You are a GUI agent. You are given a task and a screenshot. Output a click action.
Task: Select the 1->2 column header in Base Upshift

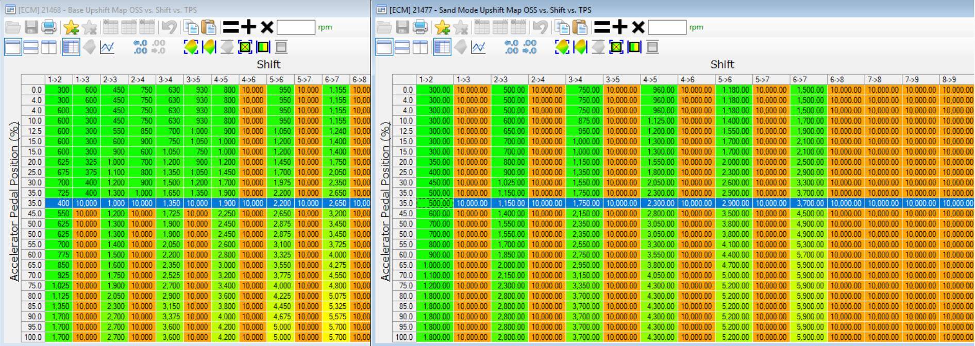pos(59,79)
